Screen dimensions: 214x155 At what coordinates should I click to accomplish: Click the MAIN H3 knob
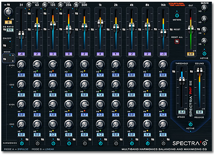tap(204, 19)
